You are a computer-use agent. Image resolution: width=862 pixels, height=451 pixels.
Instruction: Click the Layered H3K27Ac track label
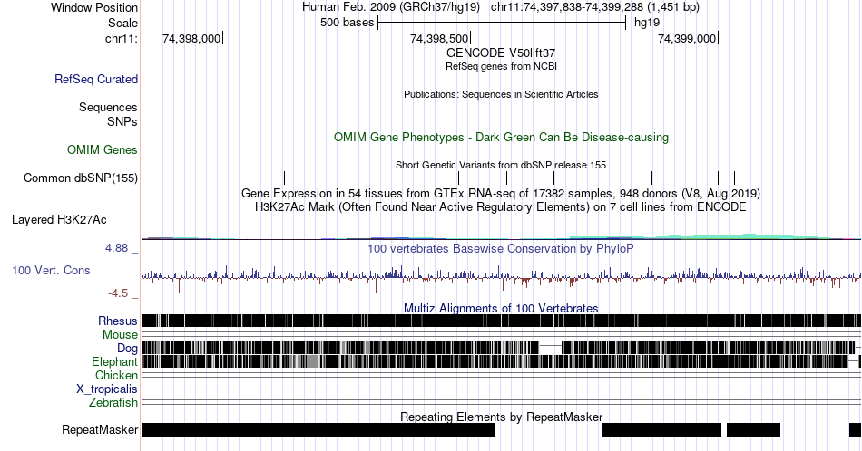tap(59, 219)
